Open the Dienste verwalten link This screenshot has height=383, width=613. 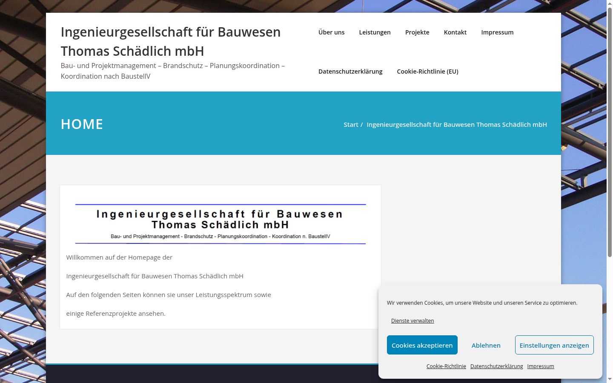click(x=412, y=321)
